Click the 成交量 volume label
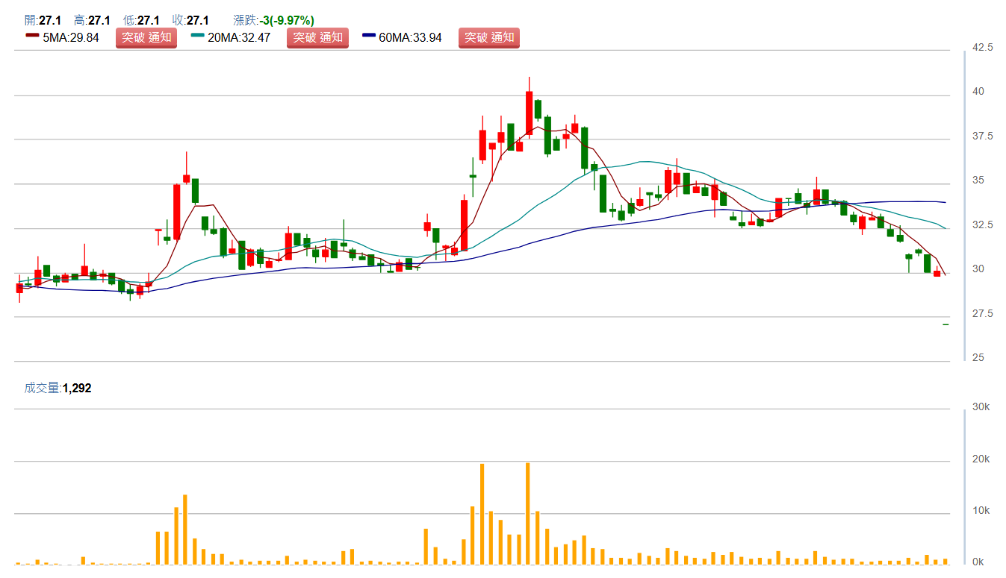 42,388
